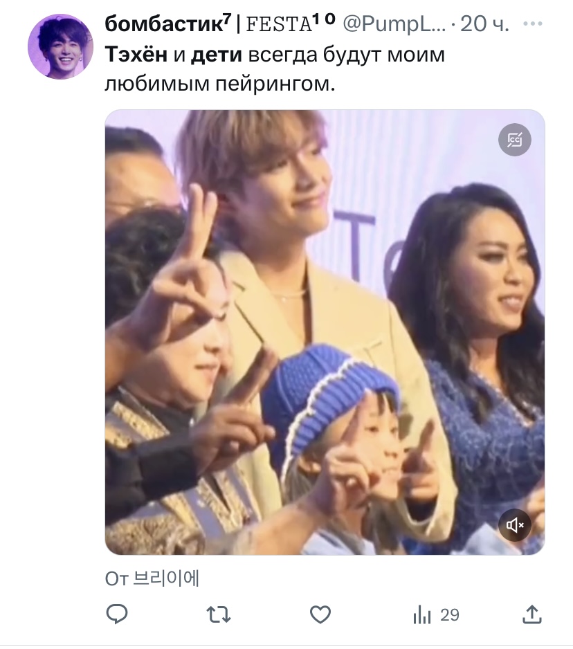Play the embedded video thumbnail
The width and height of the screenshot is (573, 649).
click(x=325, y=332)
